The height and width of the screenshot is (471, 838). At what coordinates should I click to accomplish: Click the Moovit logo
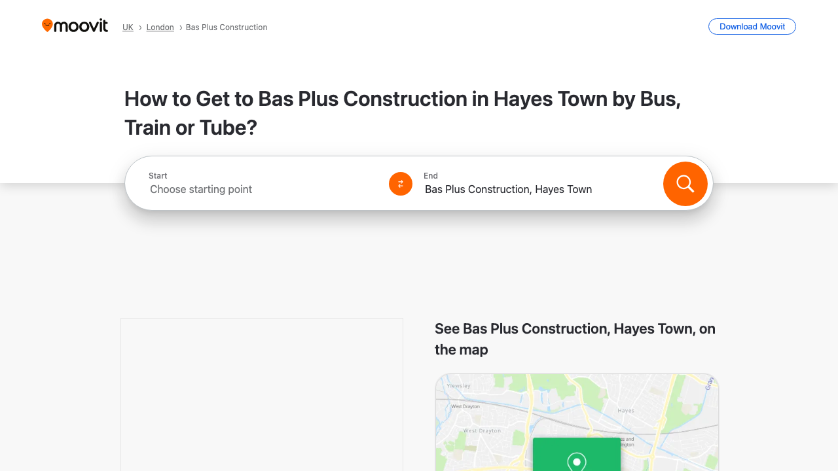[x=74, y=26]
